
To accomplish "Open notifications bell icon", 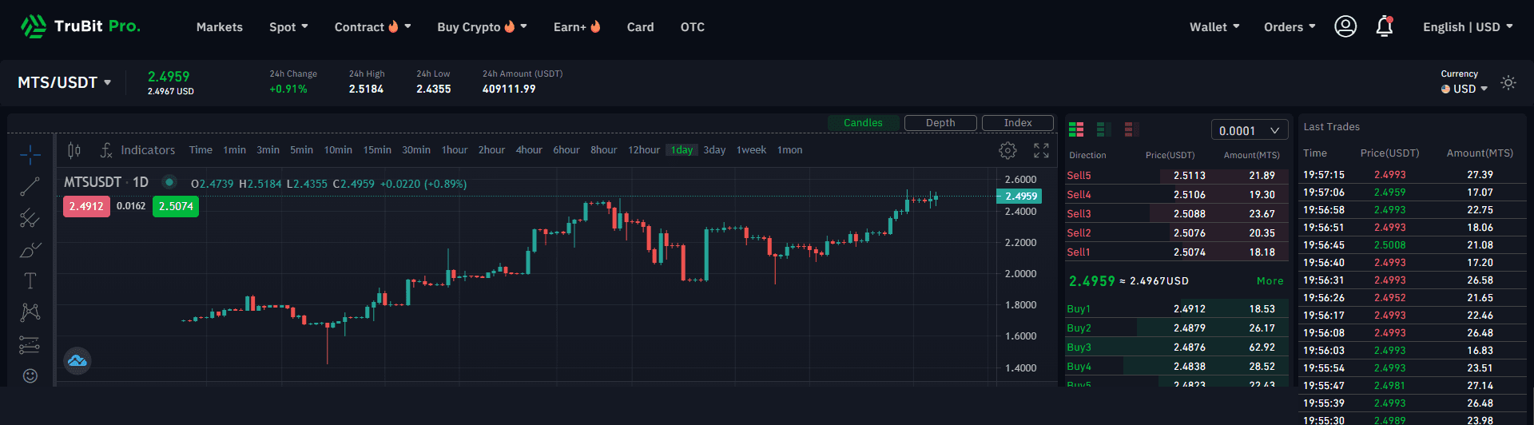I will pyautogui.click(x=1385, y=27).
